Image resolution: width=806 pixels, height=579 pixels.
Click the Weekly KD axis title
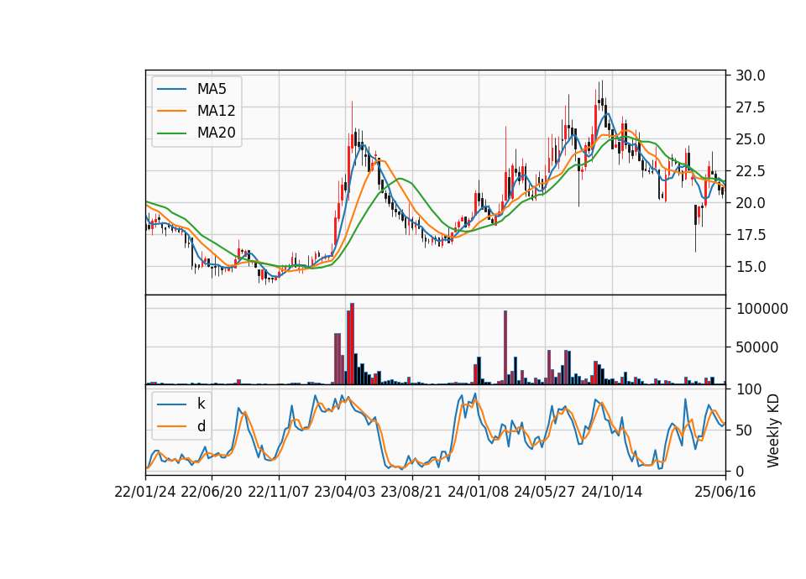click(x=773, y=430)
